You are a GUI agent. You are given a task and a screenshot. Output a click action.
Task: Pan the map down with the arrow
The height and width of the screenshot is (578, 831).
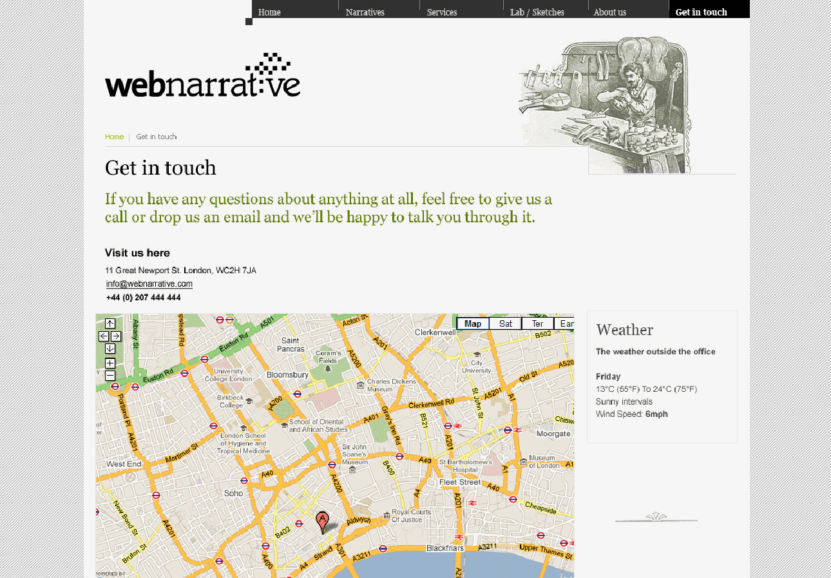(x=110, y=349)
